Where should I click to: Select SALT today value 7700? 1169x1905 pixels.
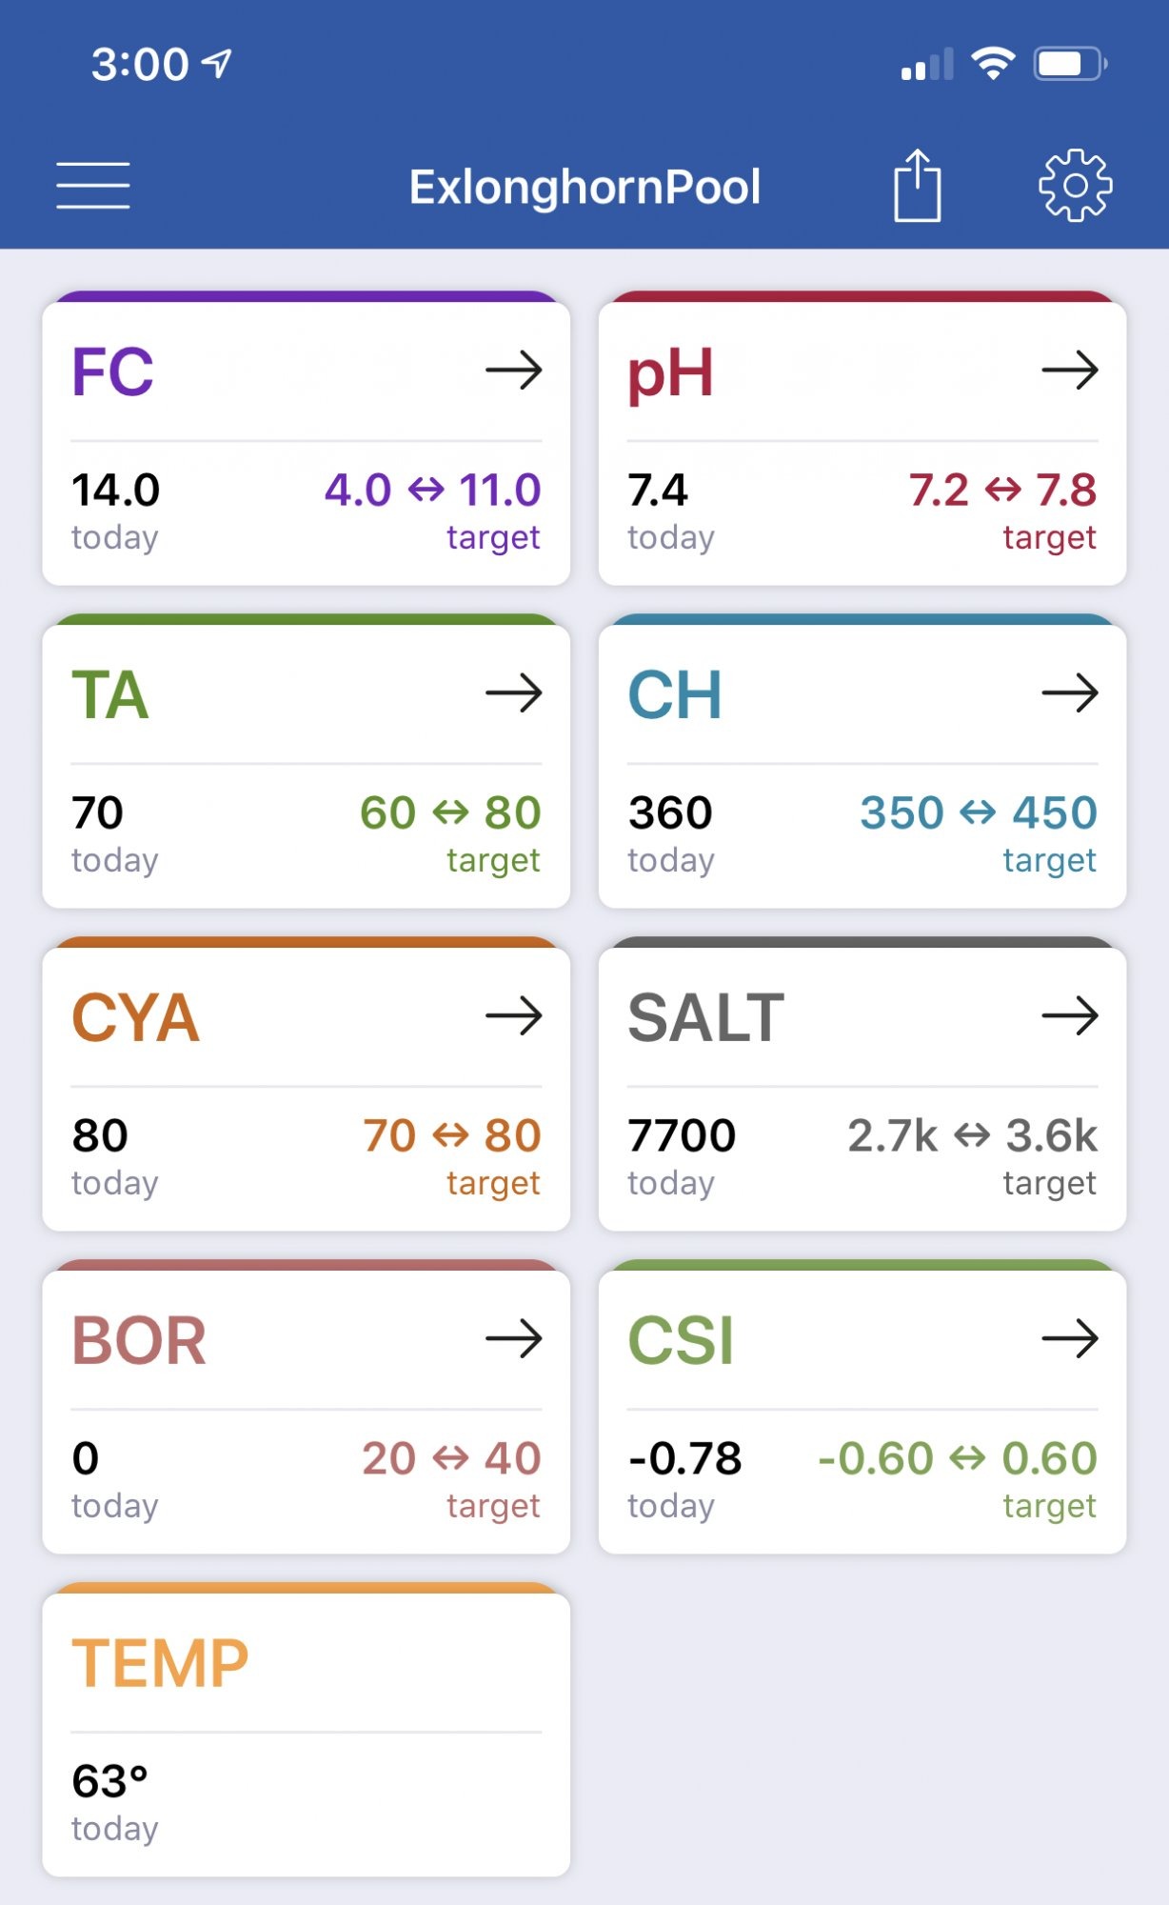tap(682, 1135)
